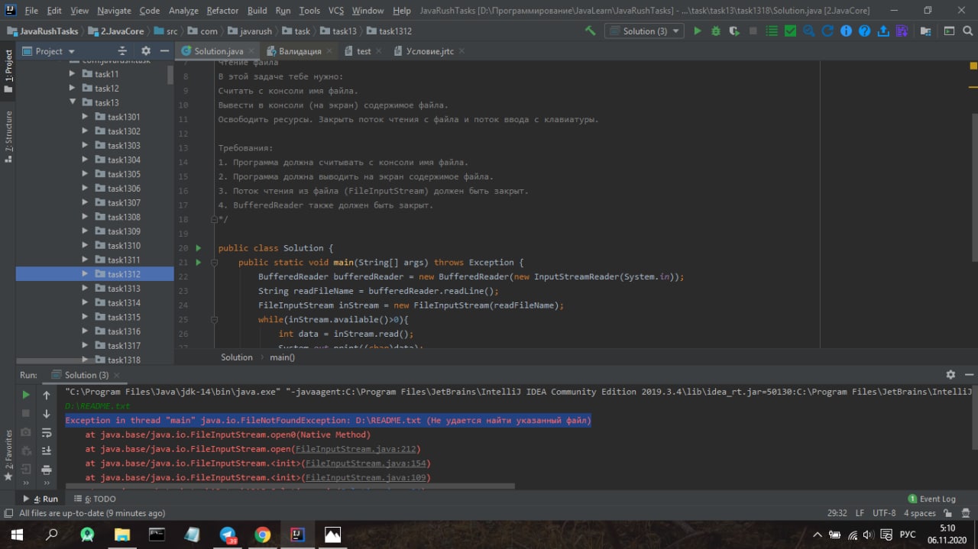This screenshot has width=978, height=549.
Task: Click the blue info circle toolbar icon
Action: pyautogui.click(x=846, y=31)
